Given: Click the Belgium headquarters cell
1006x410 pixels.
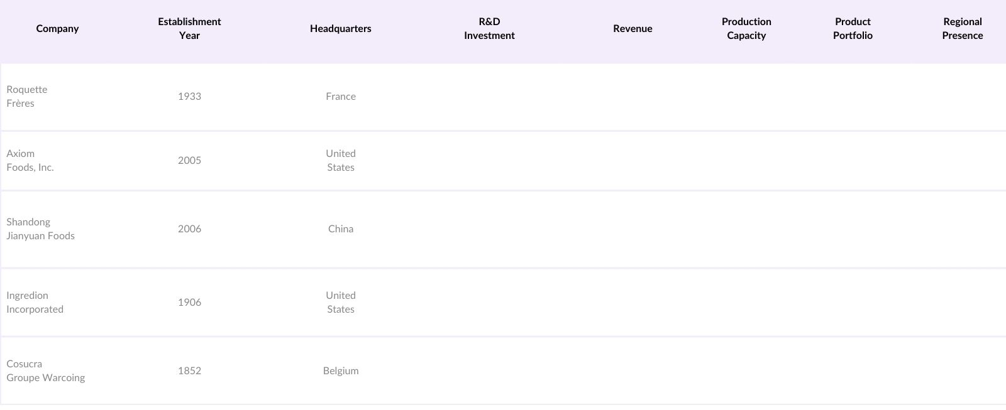Looking at the screenshot, I should tap(341, 371).
